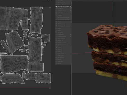Select Fit UV to Canvas
This screenshot has width=127, height=95.
(x=63, y=24)
